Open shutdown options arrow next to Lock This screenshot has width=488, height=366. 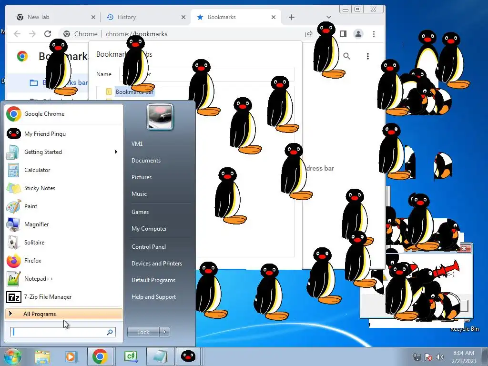click(164, 332)
